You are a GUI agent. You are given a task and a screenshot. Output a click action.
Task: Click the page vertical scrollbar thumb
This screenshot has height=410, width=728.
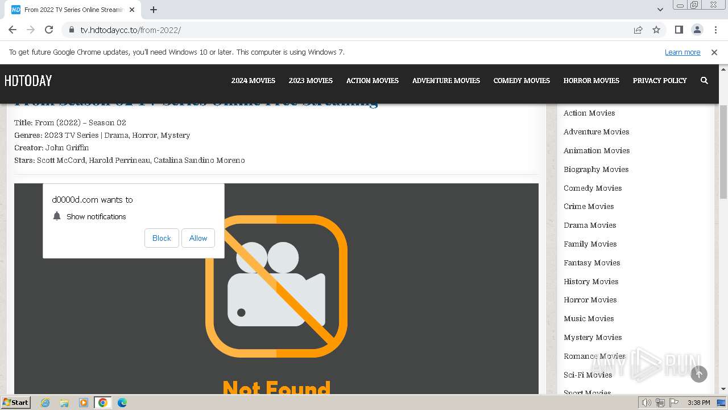[723, 151]
